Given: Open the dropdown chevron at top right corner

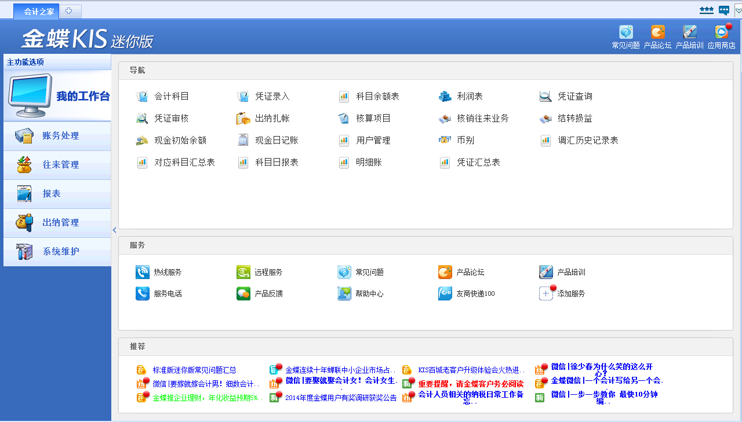Looking at the screenshot, I should click(x=737, y=10).
